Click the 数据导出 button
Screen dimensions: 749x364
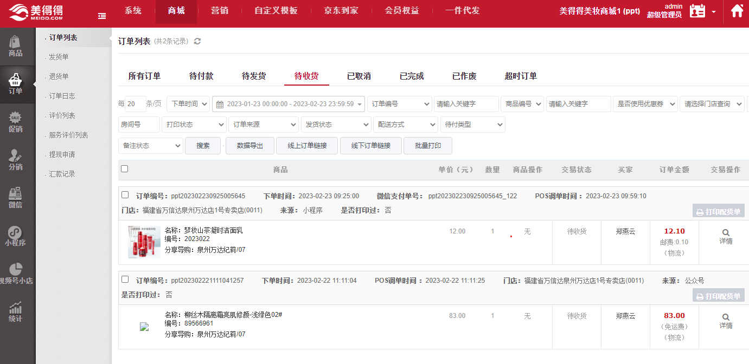click(x=250, y=146)
